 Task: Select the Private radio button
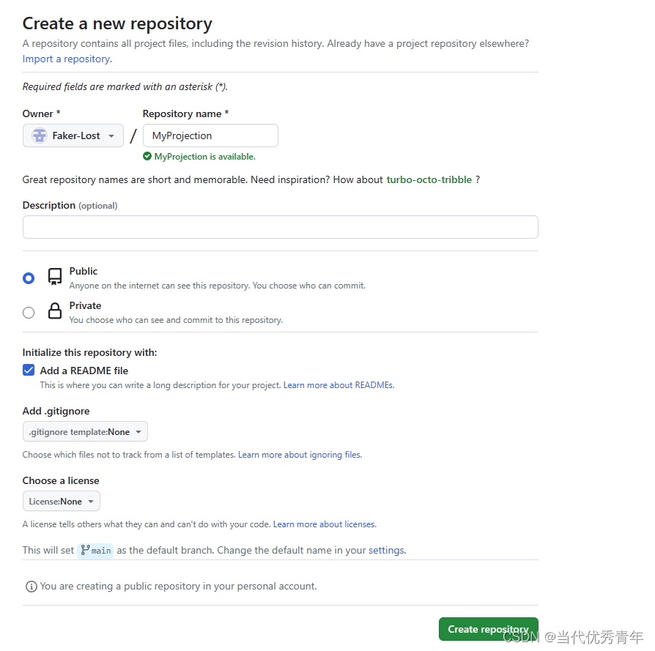(29, 313)
